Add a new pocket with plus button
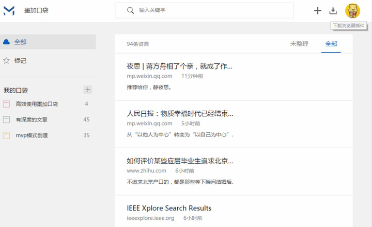 click(88, 90)
